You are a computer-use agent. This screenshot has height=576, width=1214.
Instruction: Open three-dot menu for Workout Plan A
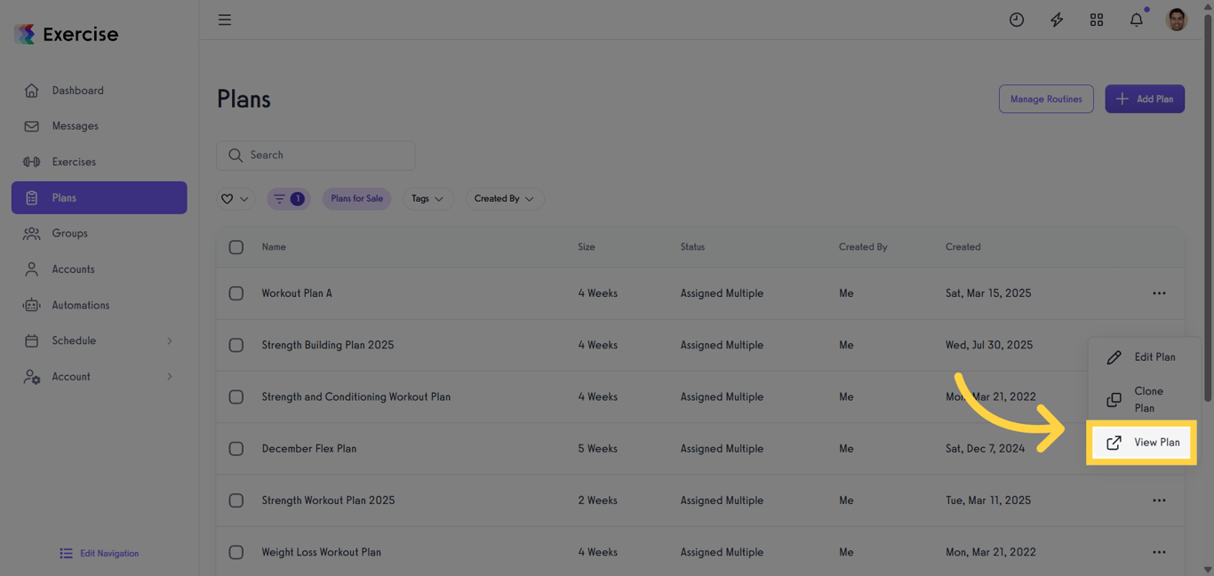tap(1159, 293)
